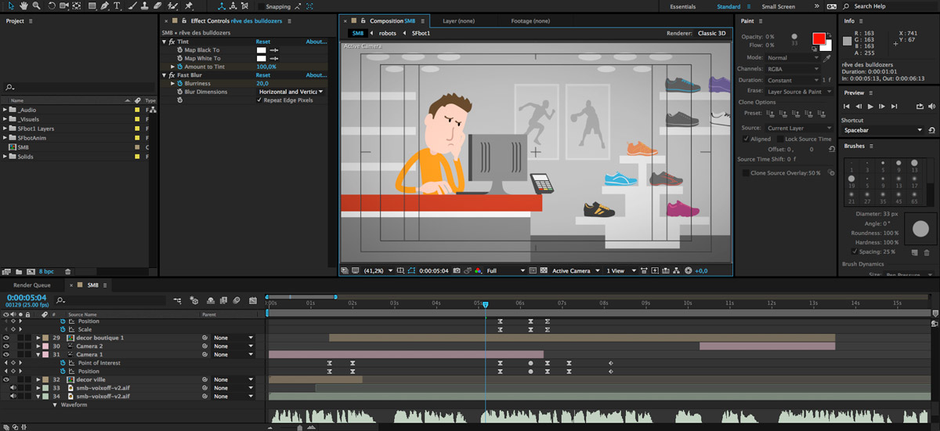Hide the decor boutique 1 layer
The width and height of the screenshot is (940, 431).
(x=5, y=338)
